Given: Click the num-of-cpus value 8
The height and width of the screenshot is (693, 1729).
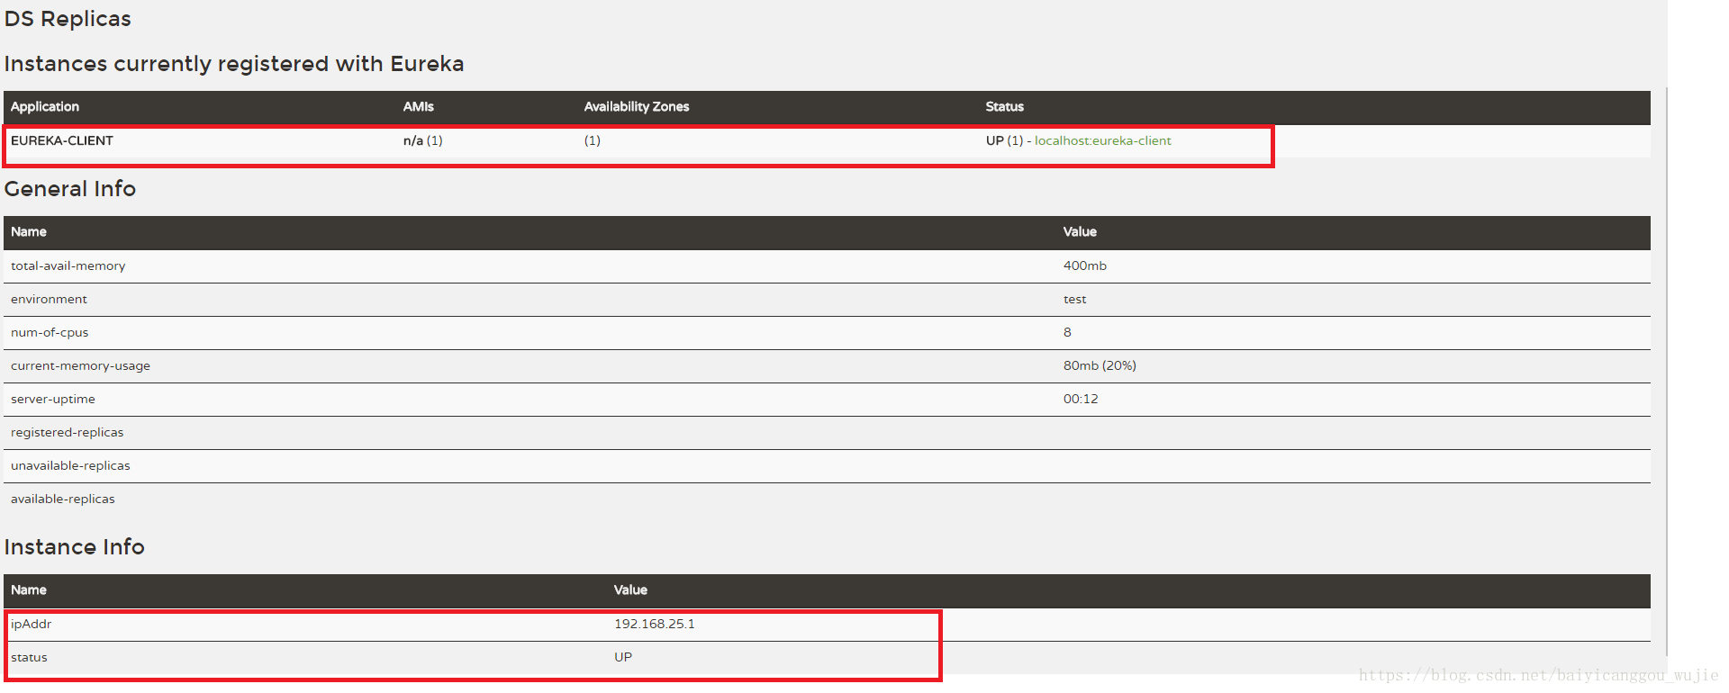Looking at the screenshot, I should 1068,332.
